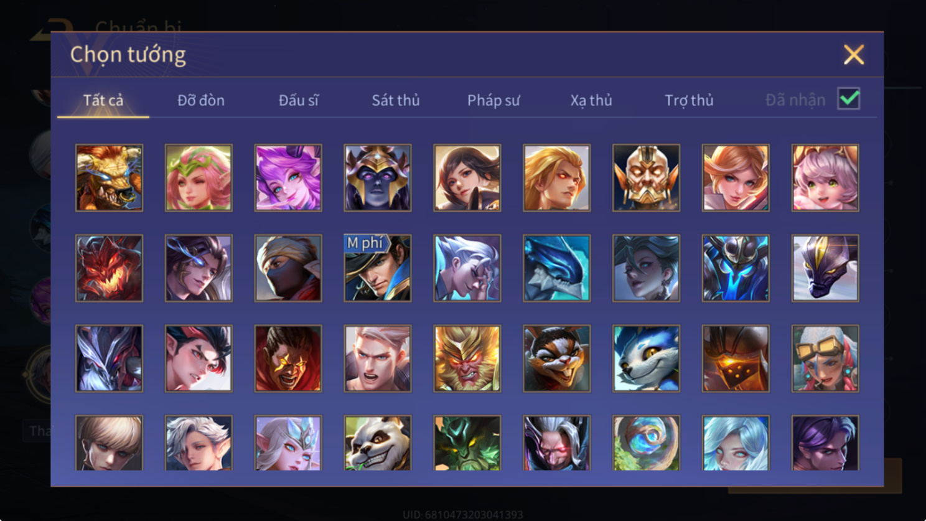Uncheck the Đã nhận checkbox

[849, 99]
